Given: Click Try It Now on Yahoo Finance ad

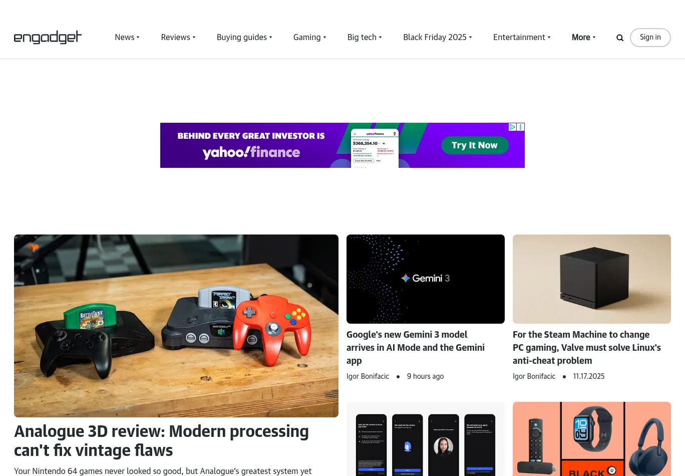Looking at the screenshot, I should [x=475, y=145].
